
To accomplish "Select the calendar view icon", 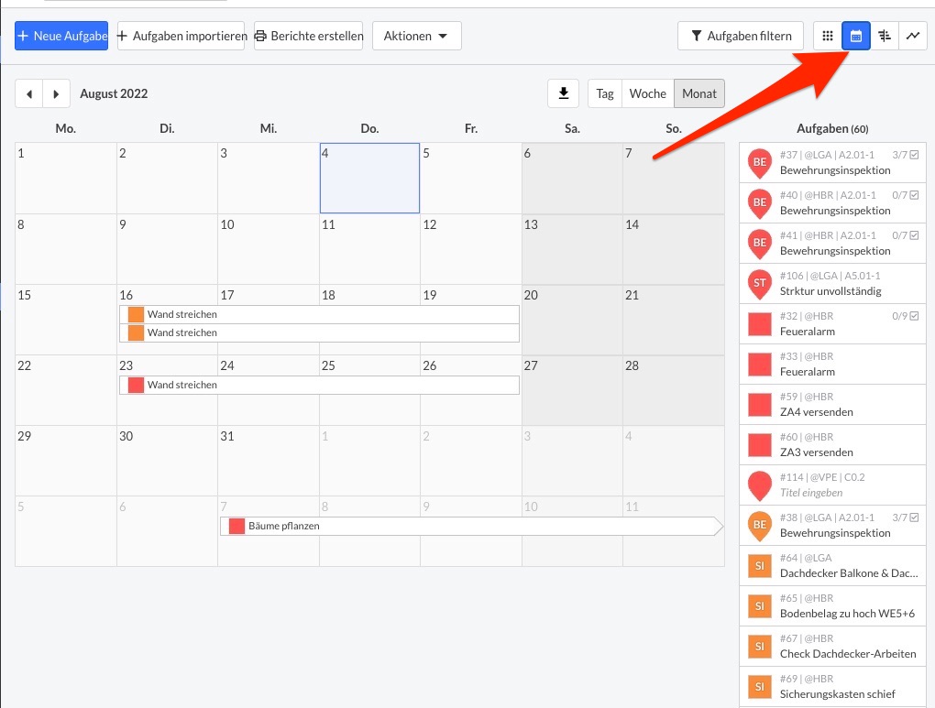I will click(856, 36).
